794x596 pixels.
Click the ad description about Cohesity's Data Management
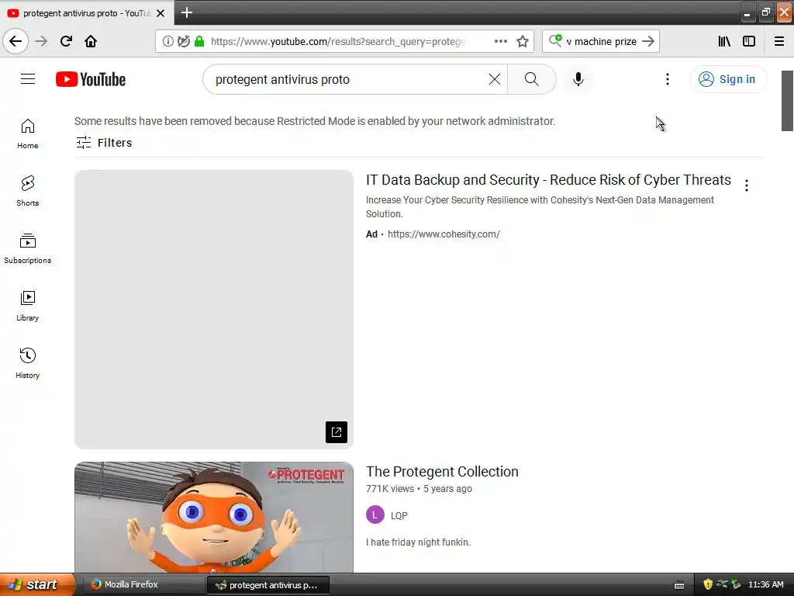click(x=540, y=206)
